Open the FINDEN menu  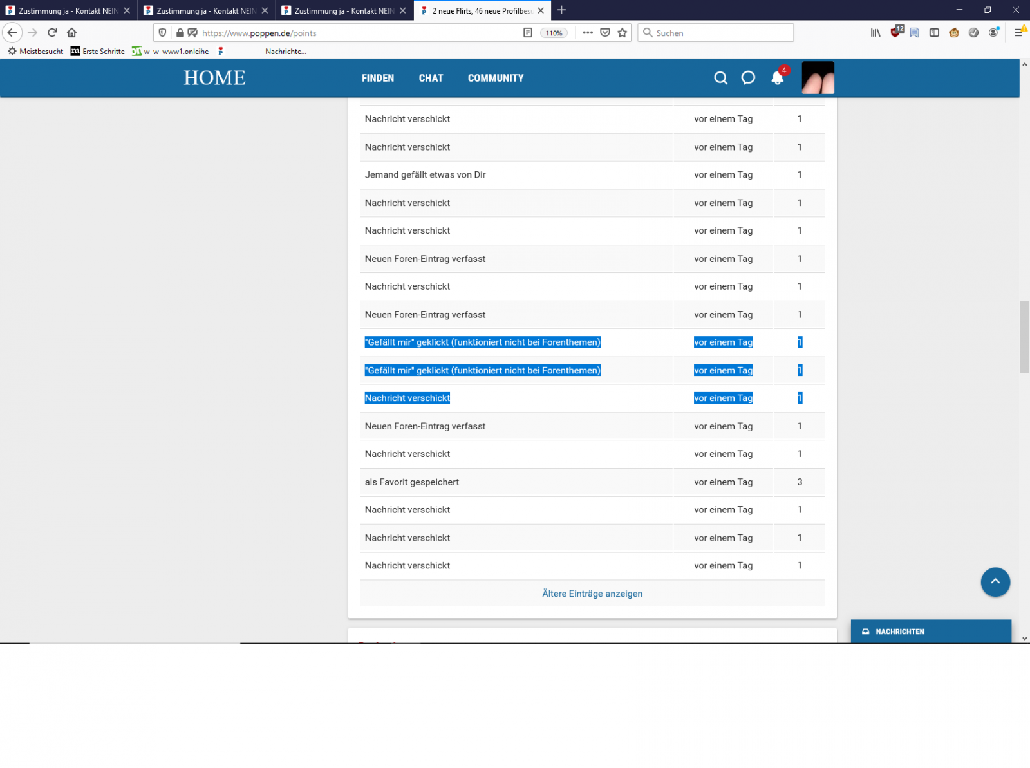[378, 78]
